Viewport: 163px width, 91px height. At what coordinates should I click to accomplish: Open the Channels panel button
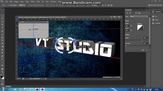coord(156,23)
